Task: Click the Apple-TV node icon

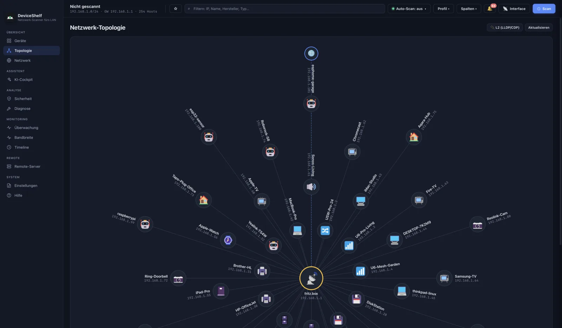Action: (x=262, y=201)
